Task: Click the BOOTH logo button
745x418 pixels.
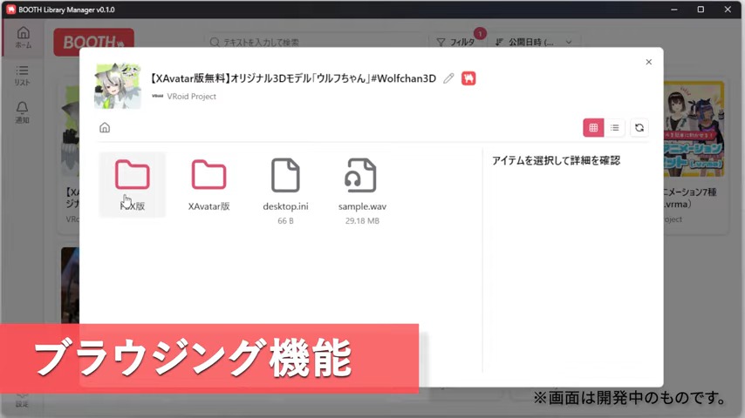Action: coord(81,42)
